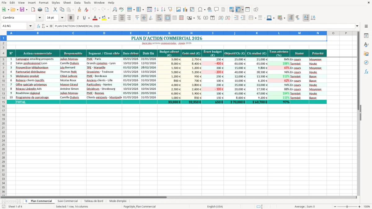Open the Background Color dropdown arrow
The height and width of the screenshot is (209, 372).
tap(108, 18)
